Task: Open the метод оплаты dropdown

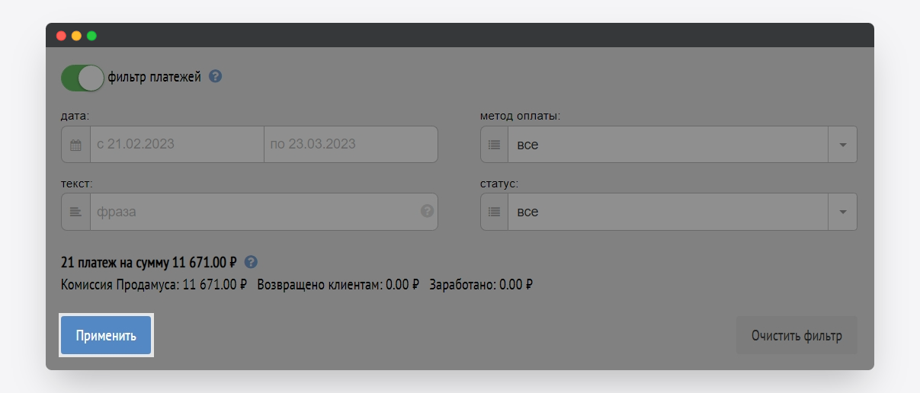Action: pyautogui.click(x=668, y=145)
